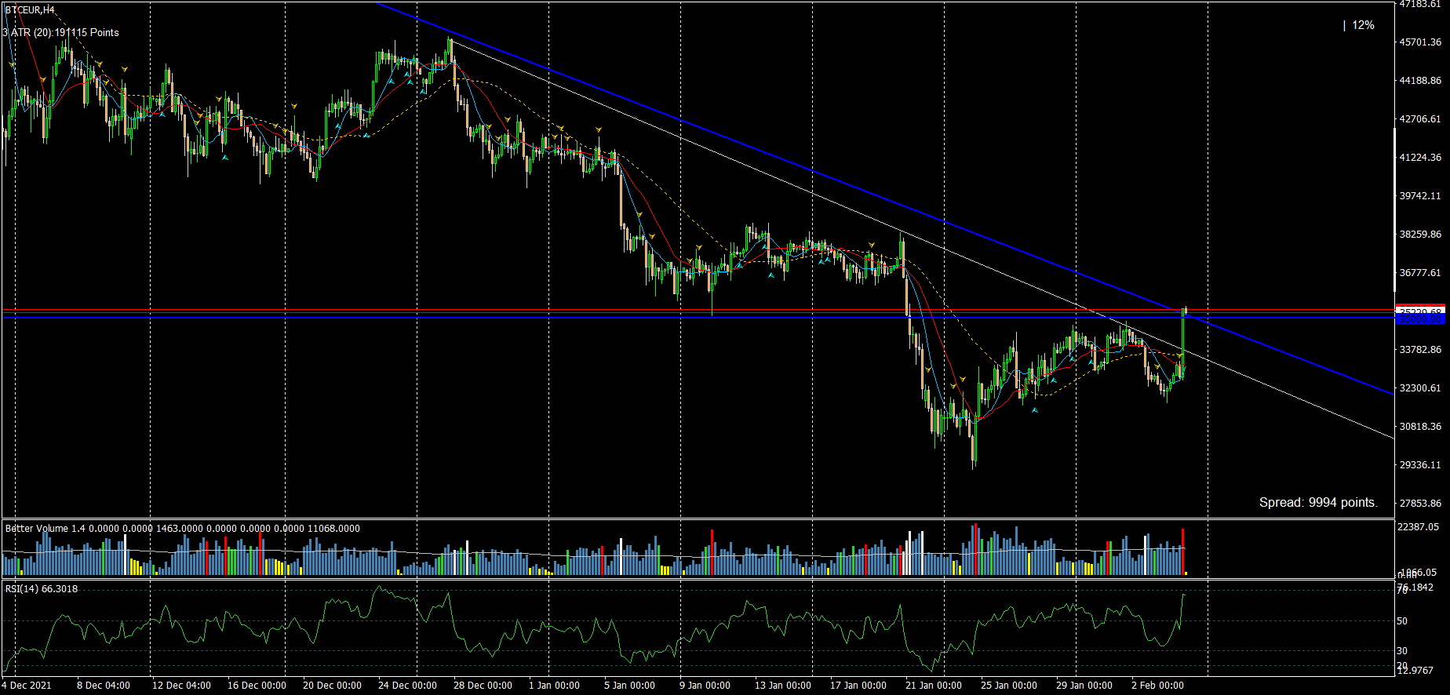
Task: Click the '25 Jan 00:00' time label
Action: pos(1009,686)
